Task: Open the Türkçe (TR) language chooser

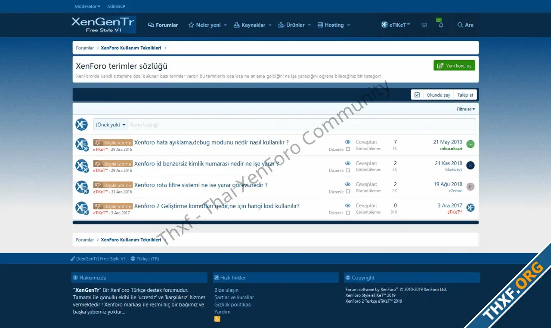Action: [x=145, y=259]
